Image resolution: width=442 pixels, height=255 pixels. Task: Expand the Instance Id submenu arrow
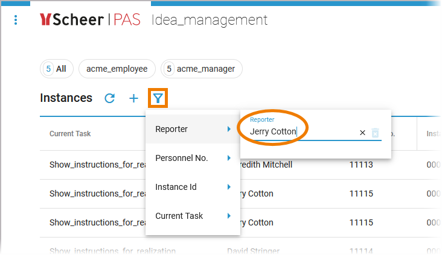point(229,187)
